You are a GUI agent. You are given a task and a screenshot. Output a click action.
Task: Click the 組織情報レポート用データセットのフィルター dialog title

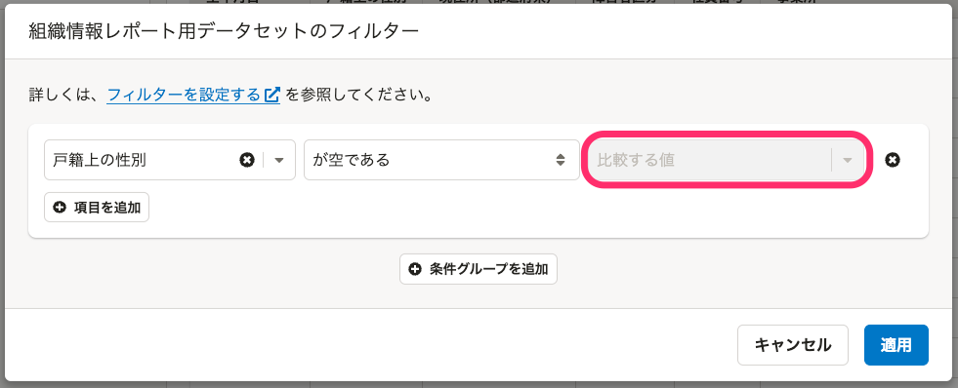point(225,31)
